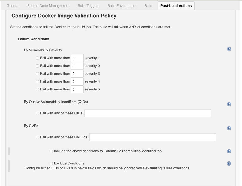Enable Fail with any of these QIDs
Image resolution: width=242 pixels, height=186 pixels.
pyautogui.click(x=37, y=113)
